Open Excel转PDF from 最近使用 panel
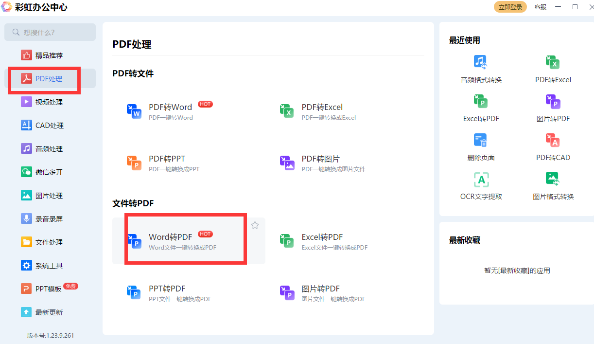Screen dimensions: 594x344 [x=481, y=108]
